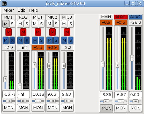Click blue AUX2 mute M on RD2
144x114 pixels.
click(20, 41)
